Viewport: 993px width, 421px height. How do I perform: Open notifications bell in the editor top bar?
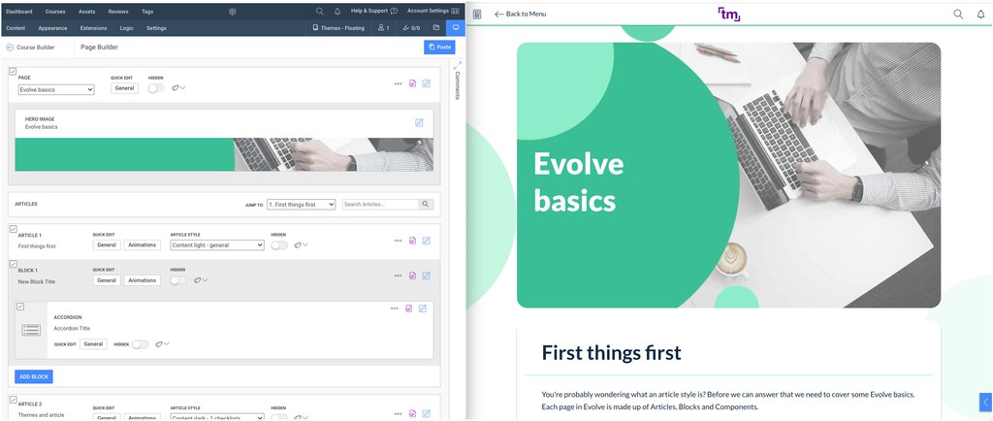337,12
